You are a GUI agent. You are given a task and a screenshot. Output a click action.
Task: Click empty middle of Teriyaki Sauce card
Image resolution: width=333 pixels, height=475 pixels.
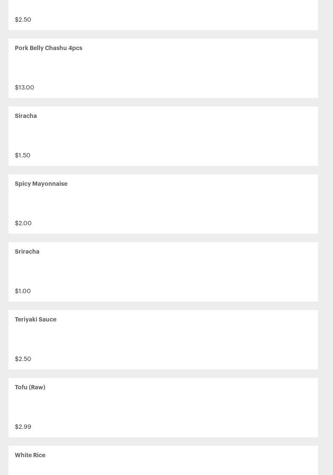163,339
